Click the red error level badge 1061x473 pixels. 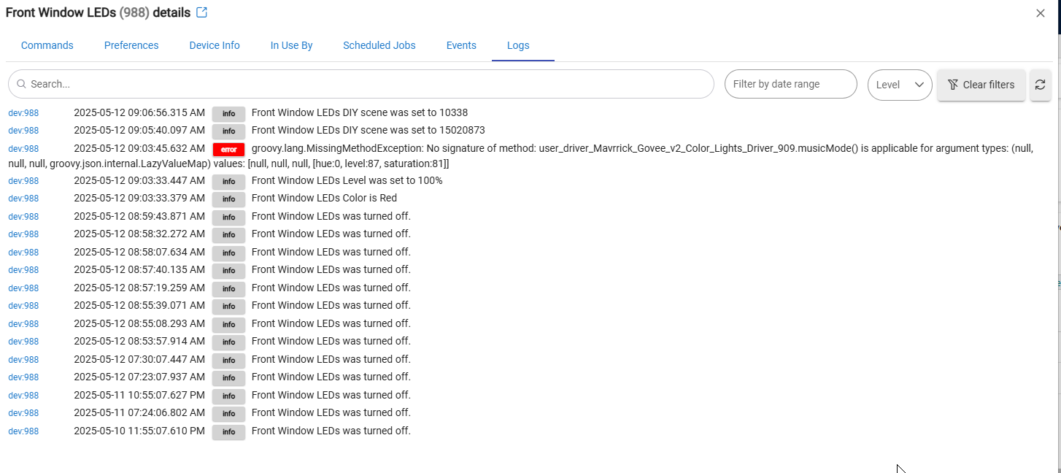pyautogui.click(x=228, y=150)
